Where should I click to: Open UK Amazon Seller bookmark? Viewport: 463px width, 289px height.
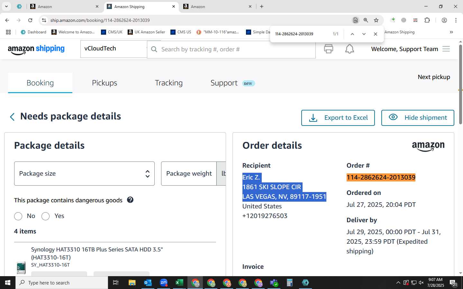(146, 32)
